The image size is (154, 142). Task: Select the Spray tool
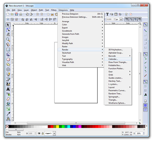click(x=8, y=94)
